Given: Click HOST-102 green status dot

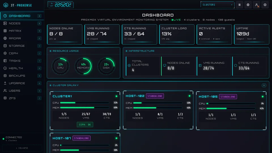Looking at the screenshot, I should [x=190, y=96].
